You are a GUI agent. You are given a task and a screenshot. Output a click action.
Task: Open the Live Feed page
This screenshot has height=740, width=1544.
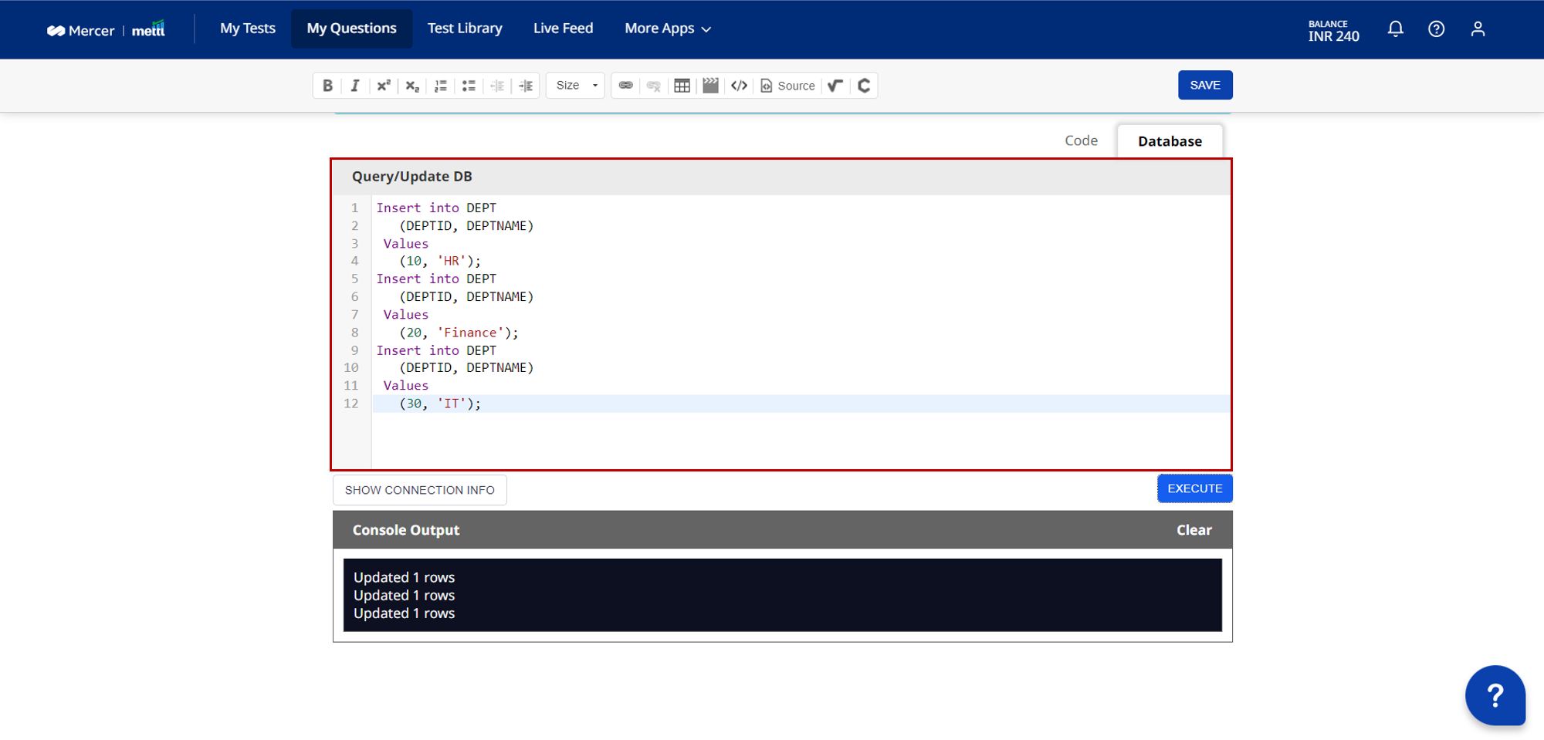[x=564, y=29]
